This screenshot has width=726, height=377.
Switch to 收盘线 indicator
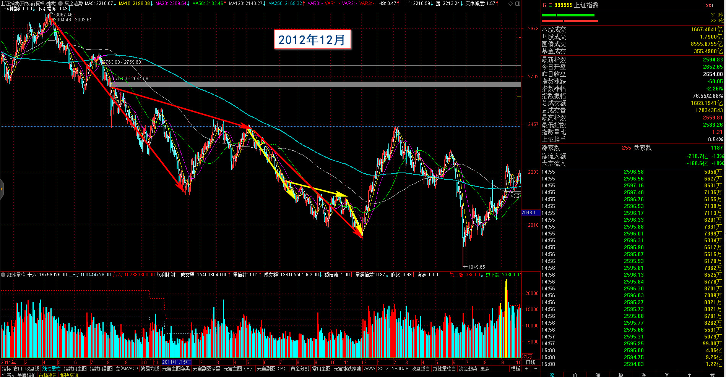pyautogui.click(x=32, y=369)
